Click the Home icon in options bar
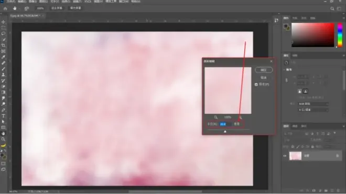Viewport: 346px width, 194px height. (x=5, y=8)
